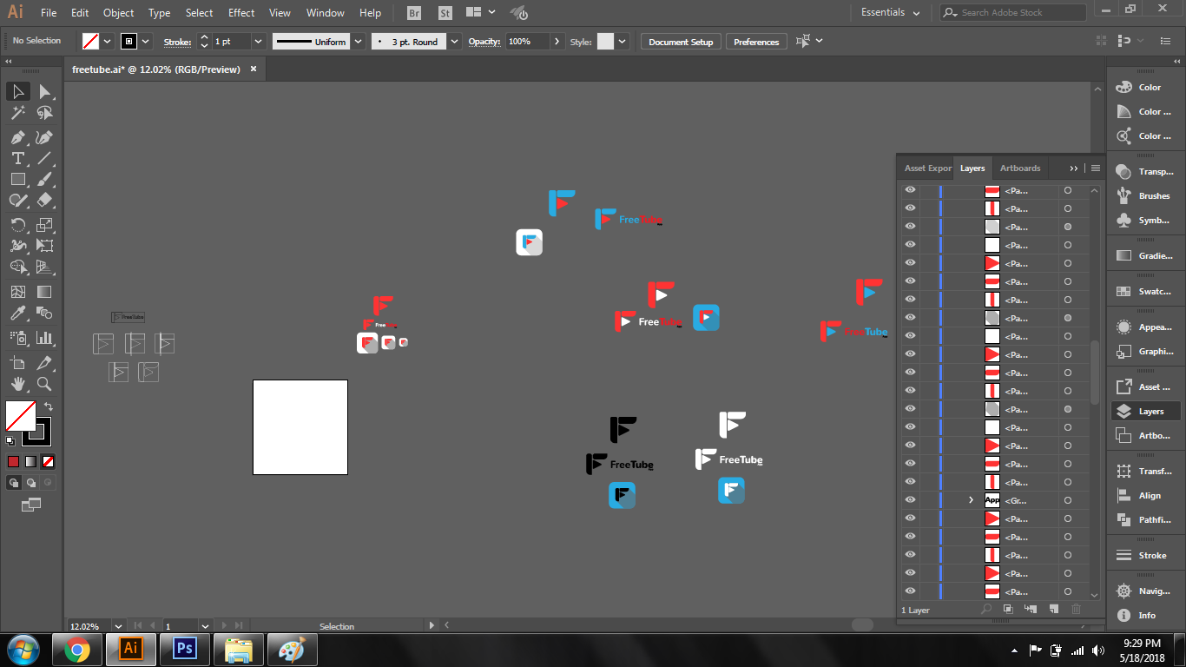Expand the <Group> item in Layers

971,500
